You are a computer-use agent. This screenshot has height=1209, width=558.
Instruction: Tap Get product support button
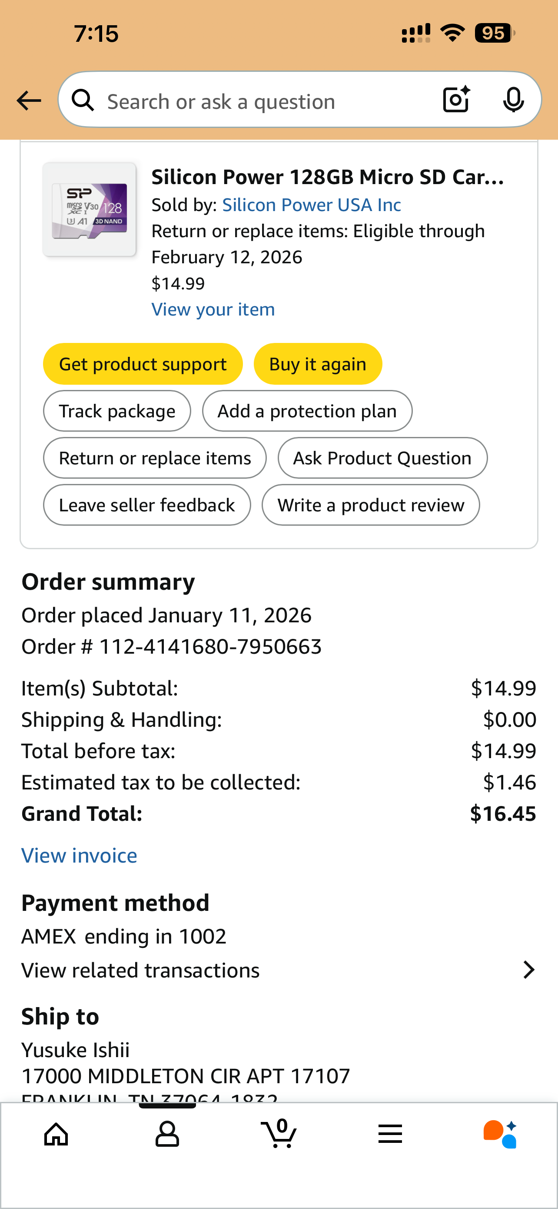point(143,364)
